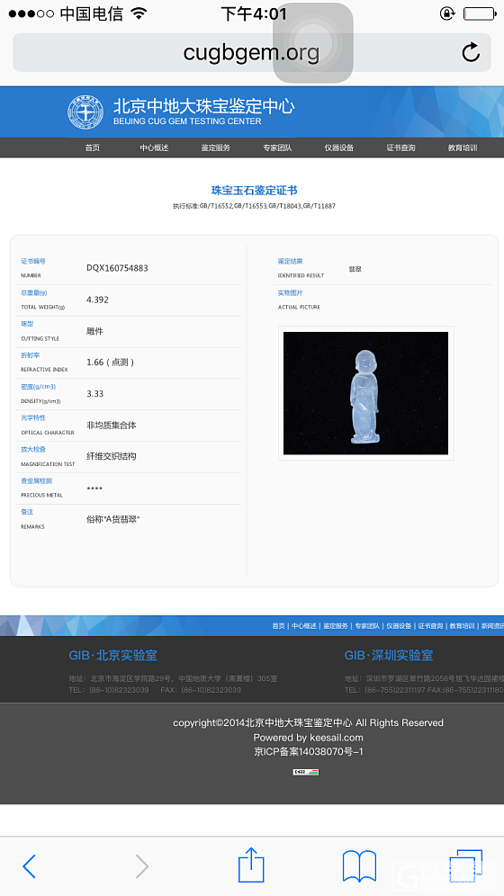The height and width of the screenshot is (896, 504).
Task: Click footer link 专家团队
Action: [x=367, y=626]
